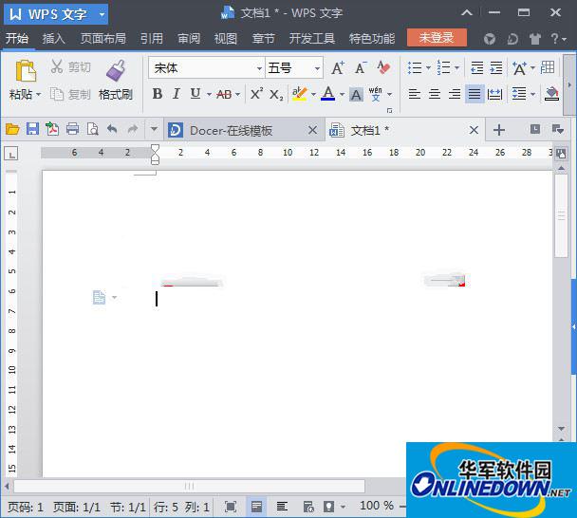Add a new document tab with plus

tap(499, 130)
